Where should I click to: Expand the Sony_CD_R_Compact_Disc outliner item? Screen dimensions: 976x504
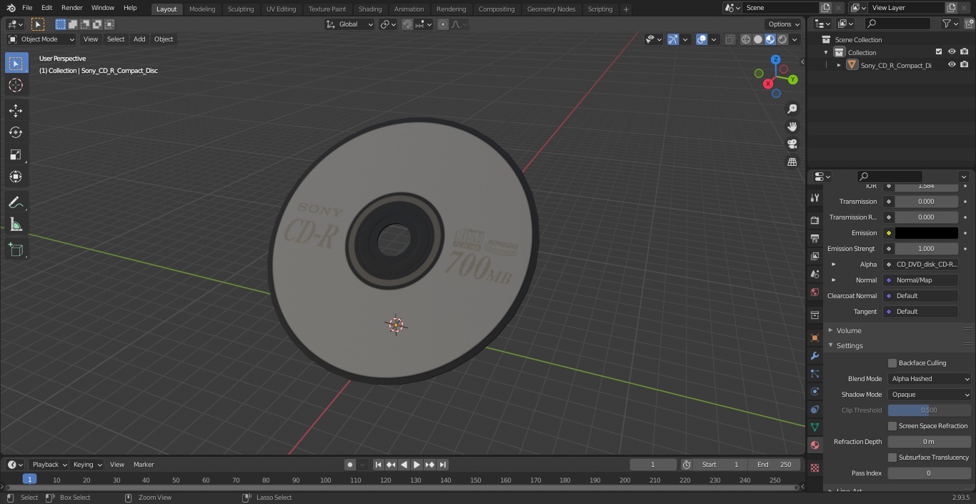pyautogui.click(x=839, y=65)
